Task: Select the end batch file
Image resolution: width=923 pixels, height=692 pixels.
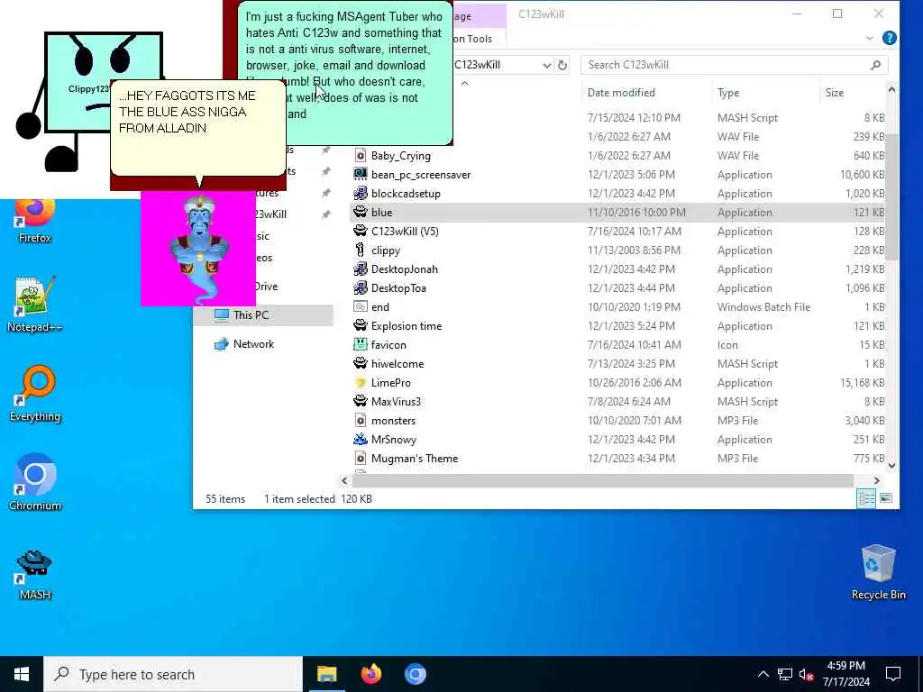Action: point(379,307)
